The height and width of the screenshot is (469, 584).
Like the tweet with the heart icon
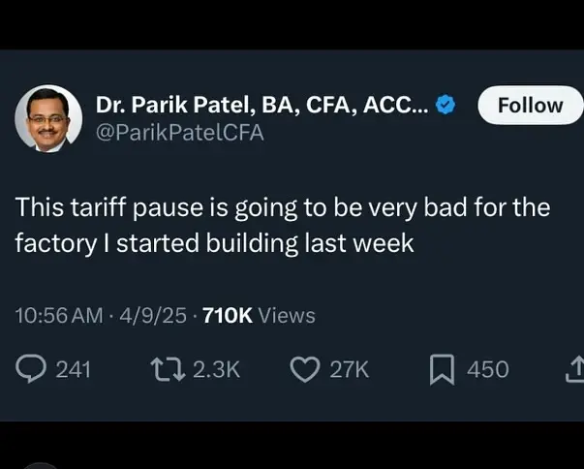pos(305,369)
